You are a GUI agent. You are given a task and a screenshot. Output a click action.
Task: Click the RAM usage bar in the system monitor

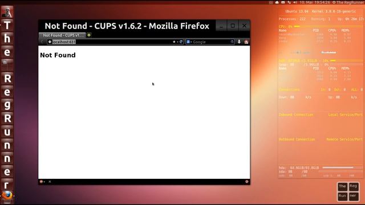346,60
